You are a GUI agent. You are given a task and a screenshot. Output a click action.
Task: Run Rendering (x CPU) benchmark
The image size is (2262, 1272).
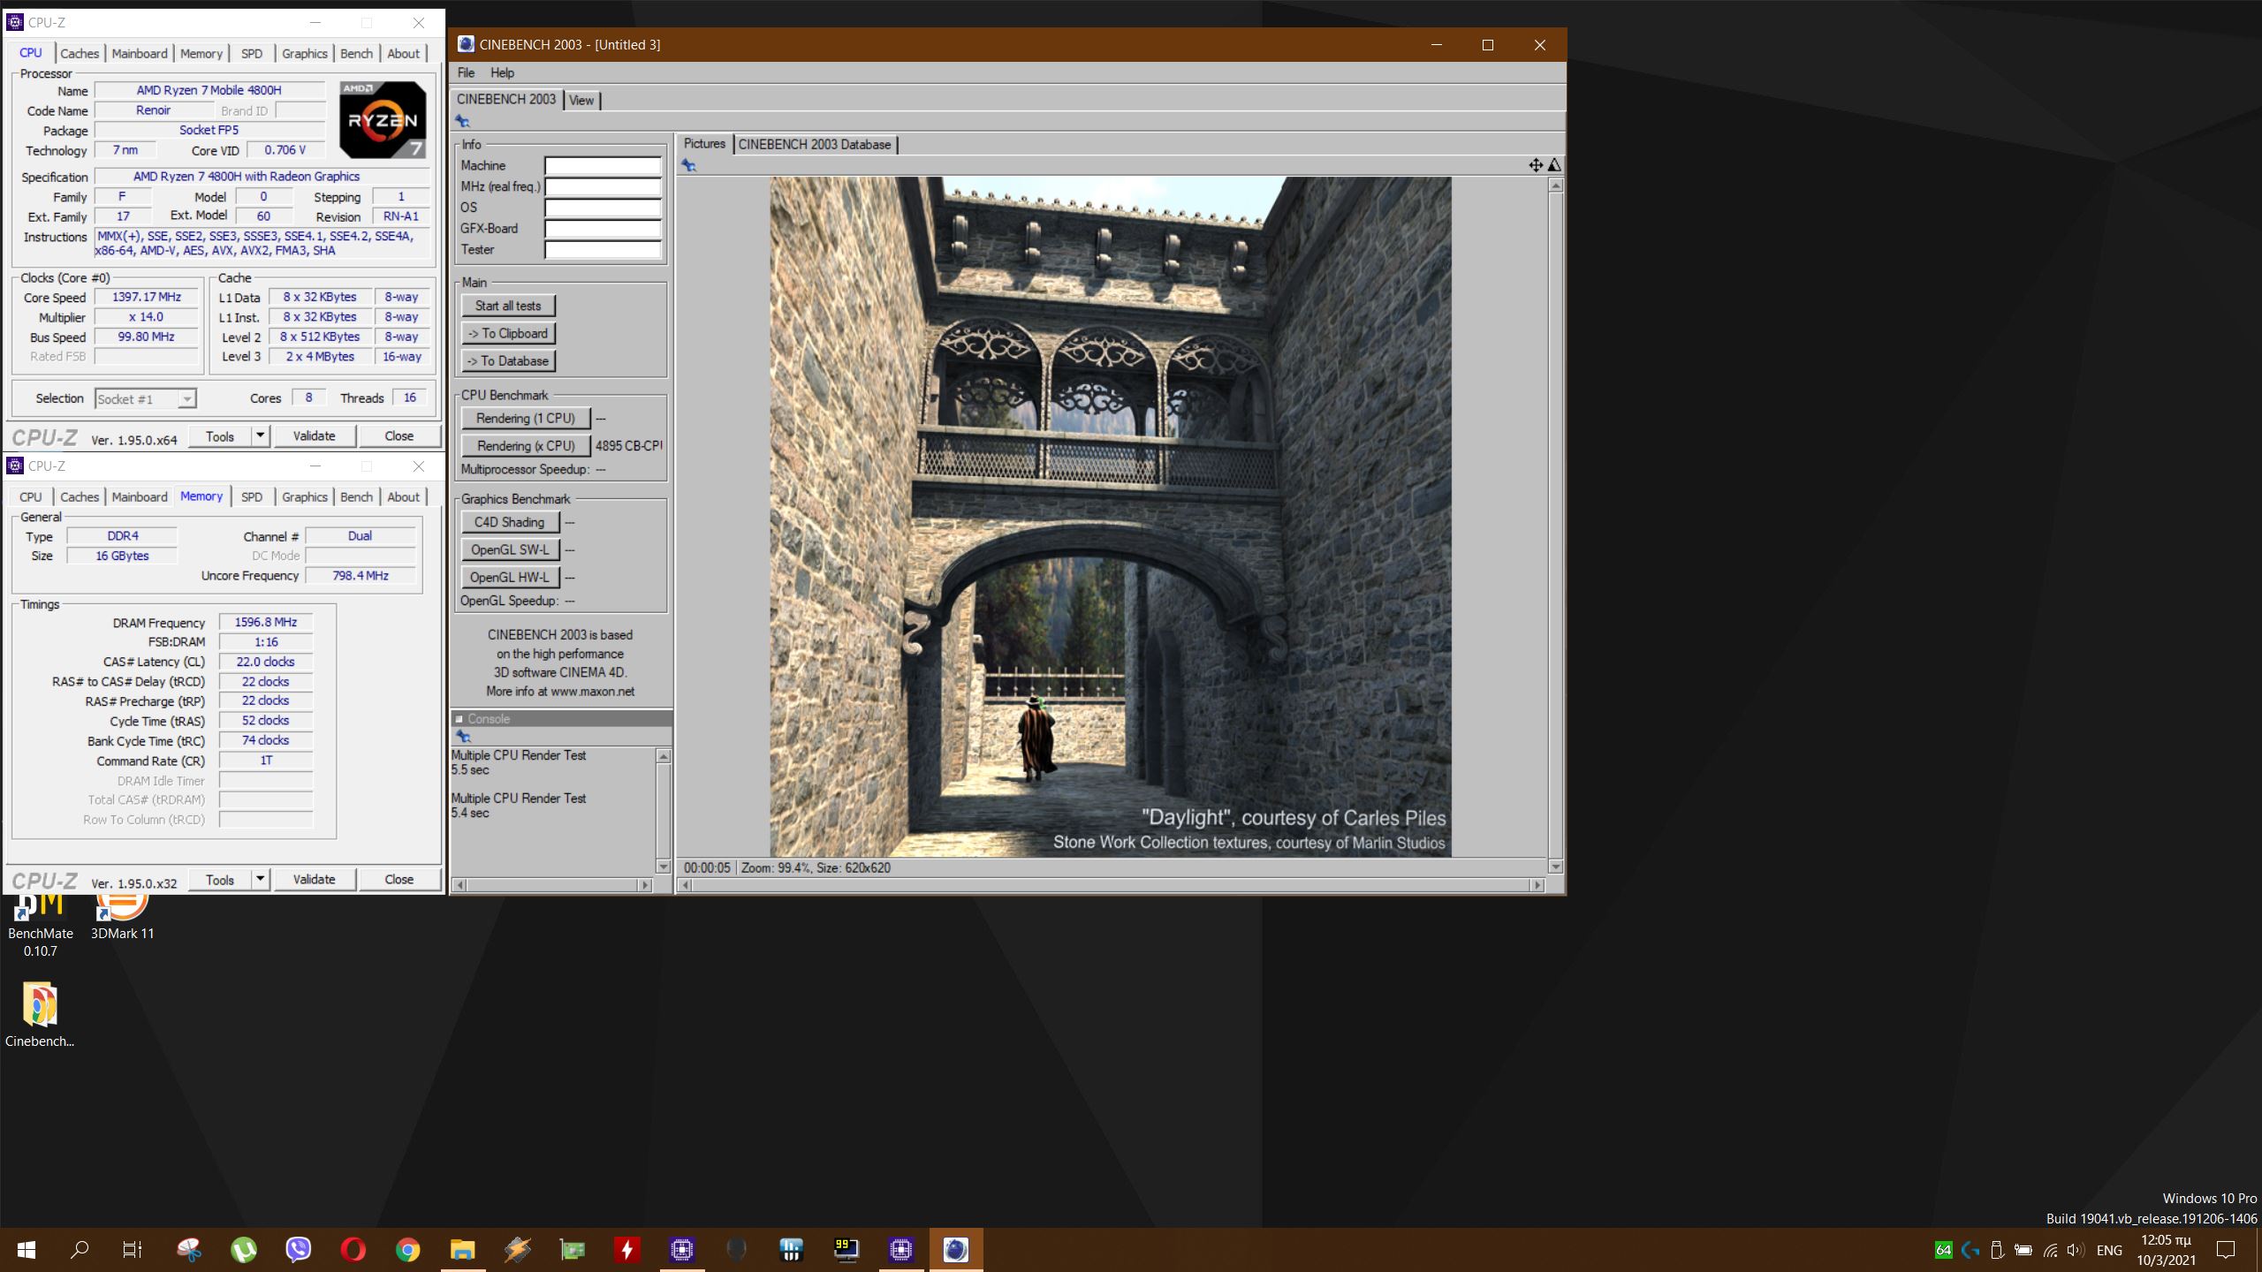[526, 445]
